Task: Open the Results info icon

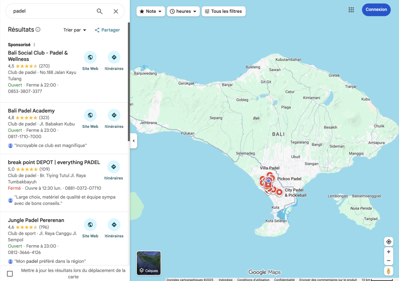Action: click(x=38, y=30)
